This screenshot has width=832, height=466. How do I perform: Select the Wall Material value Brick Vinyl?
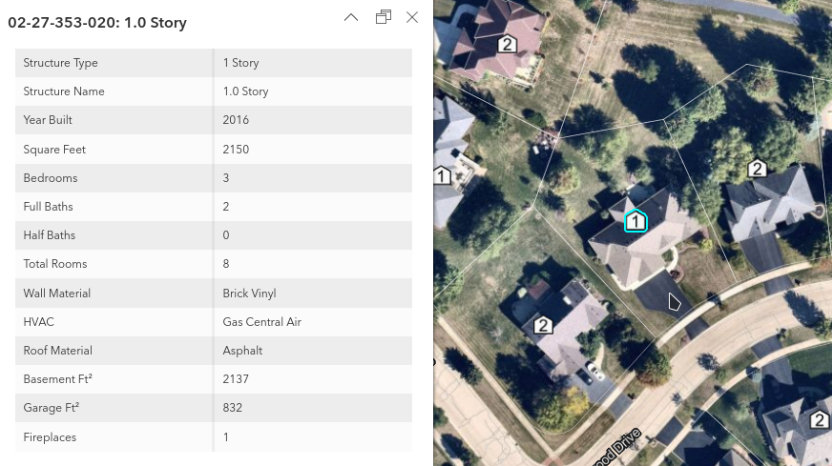(x=249, y=294)
